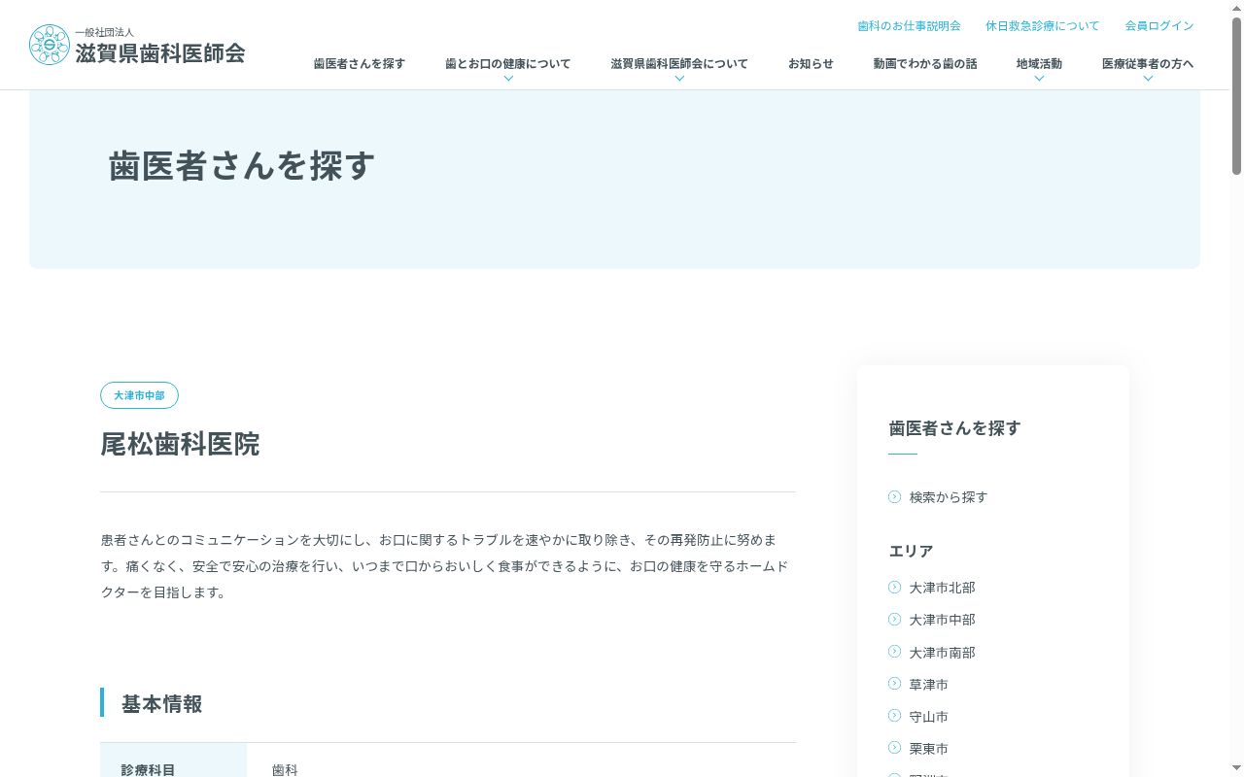Click the 診療科目 table header cell

174,760
